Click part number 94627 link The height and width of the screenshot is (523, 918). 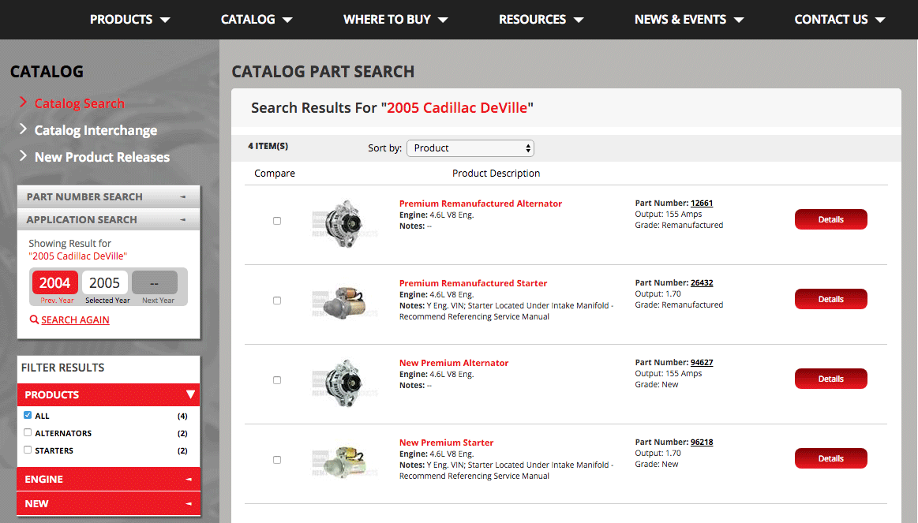[x=702, y=362]
